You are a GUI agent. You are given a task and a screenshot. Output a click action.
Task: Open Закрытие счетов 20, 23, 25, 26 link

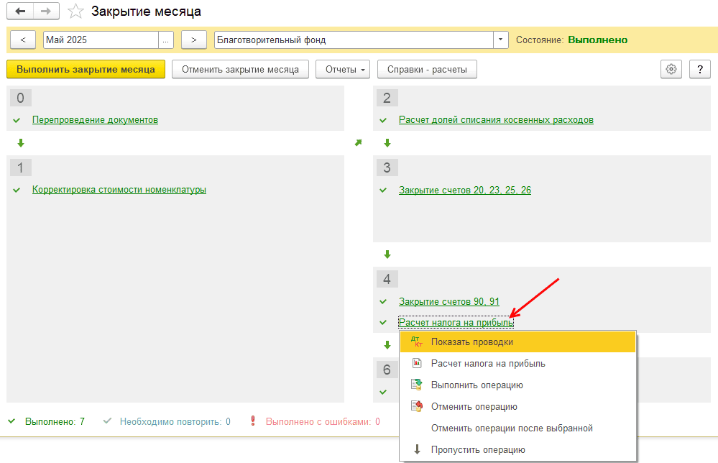point(465,191)
